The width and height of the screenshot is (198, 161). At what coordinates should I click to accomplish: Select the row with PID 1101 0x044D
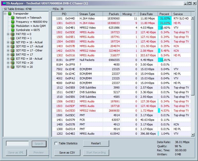pos(121,18)
